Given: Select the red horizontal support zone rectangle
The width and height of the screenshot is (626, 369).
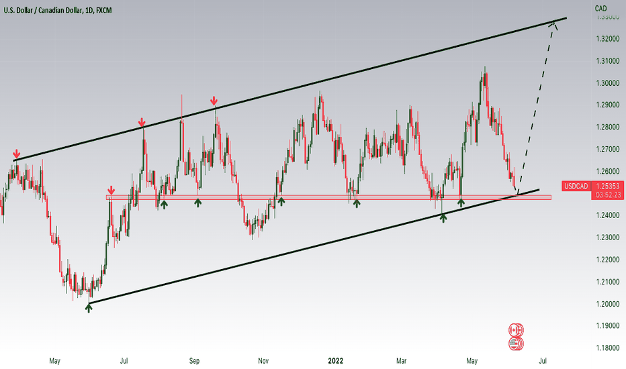Looking at the screenshot, I should click(x=328, y=197).
